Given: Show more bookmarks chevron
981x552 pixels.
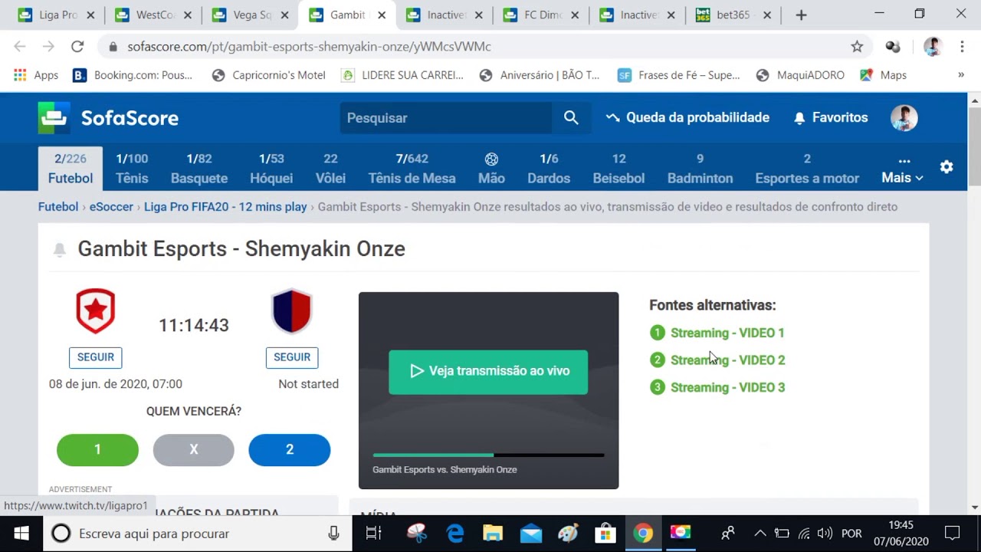Looking at the screenshot, I should click(961, 75).
